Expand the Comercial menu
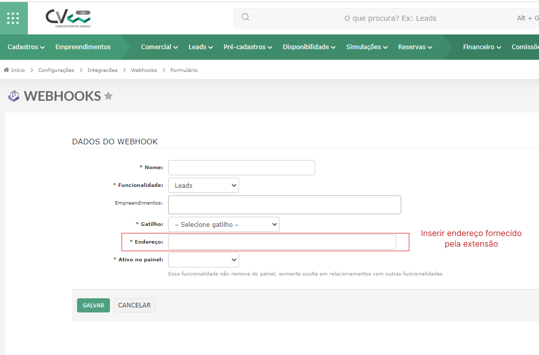The height and width of the screenshot is (355, 539). click(160, 47)
